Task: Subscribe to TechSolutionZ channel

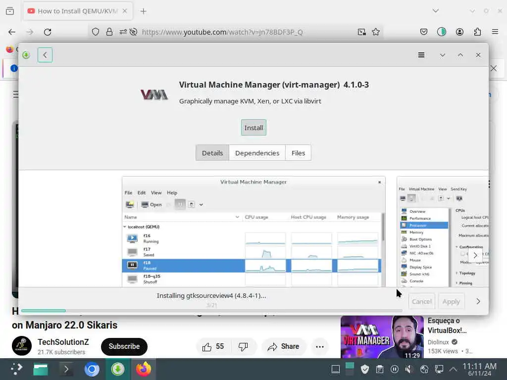Action: [x=124, y=346]
